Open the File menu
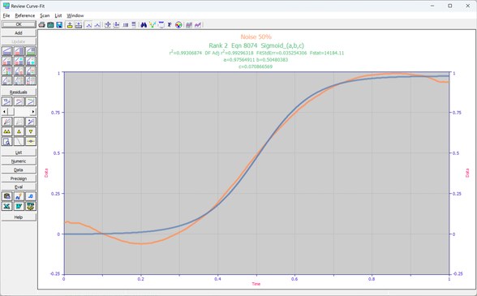This screenshot has width=477, height=296. pyautogui.click(x=6, y=15)
